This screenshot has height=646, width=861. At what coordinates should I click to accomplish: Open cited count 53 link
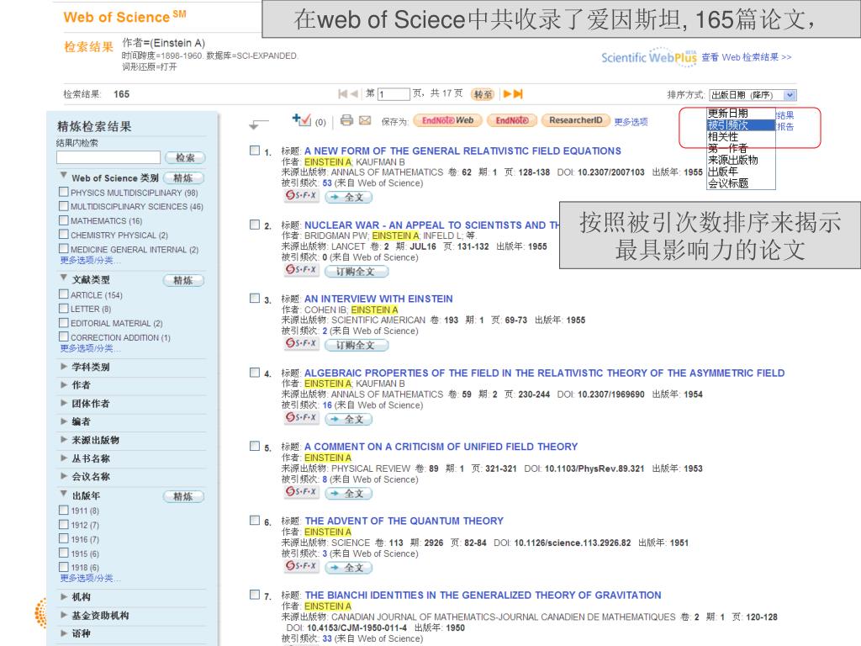click(327, 183)
